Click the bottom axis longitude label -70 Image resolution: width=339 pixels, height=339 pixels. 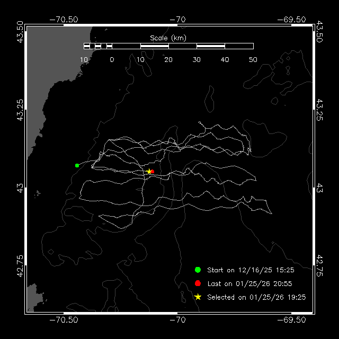coord(177,319)
